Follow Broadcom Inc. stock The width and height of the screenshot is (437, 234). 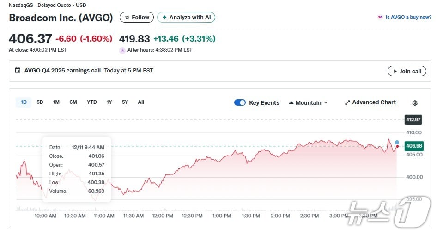click(137, 18)
